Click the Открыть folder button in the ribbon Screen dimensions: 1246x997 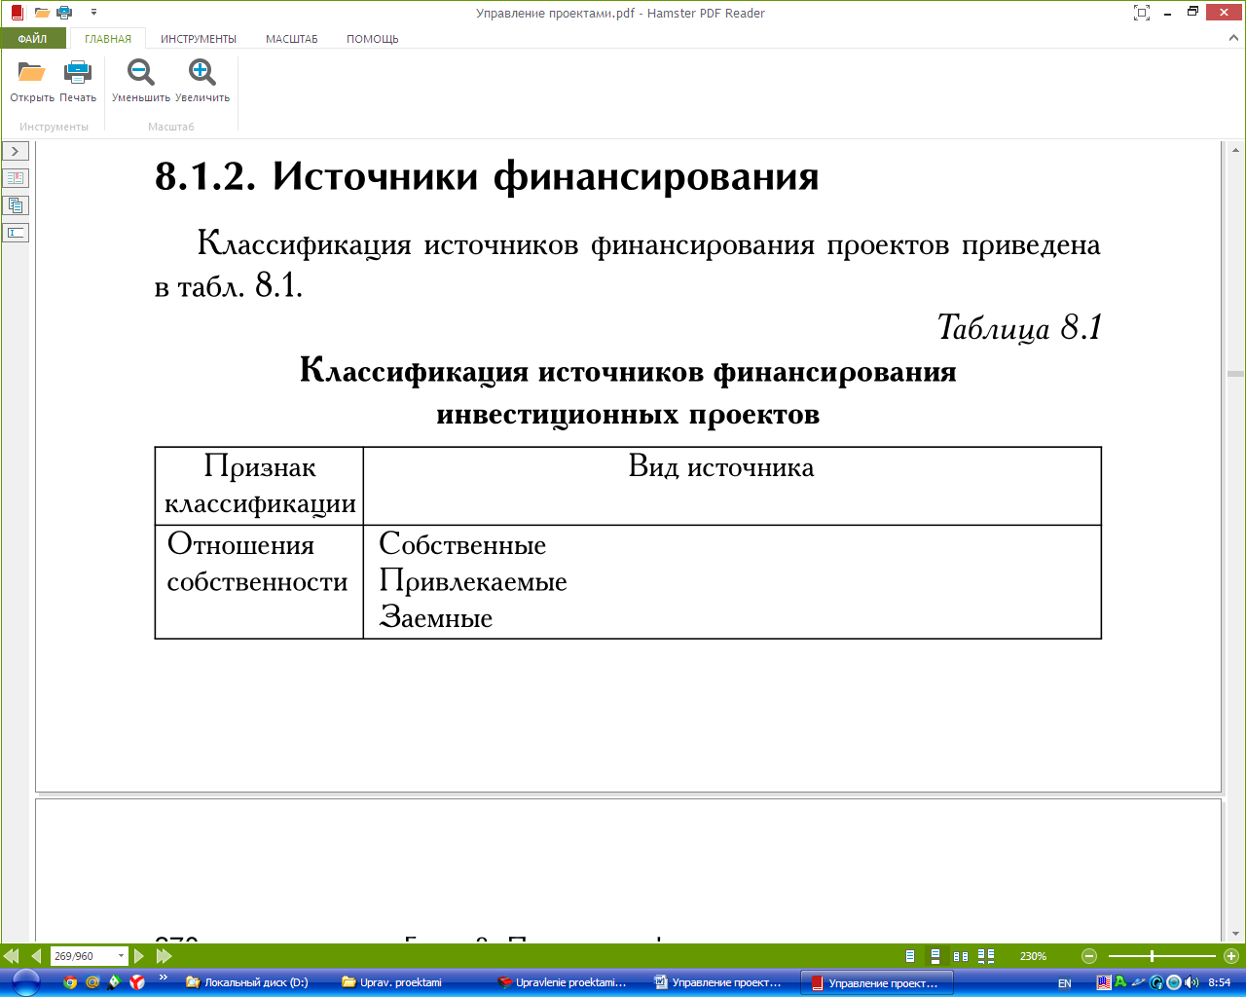click(x=32, y=81)
